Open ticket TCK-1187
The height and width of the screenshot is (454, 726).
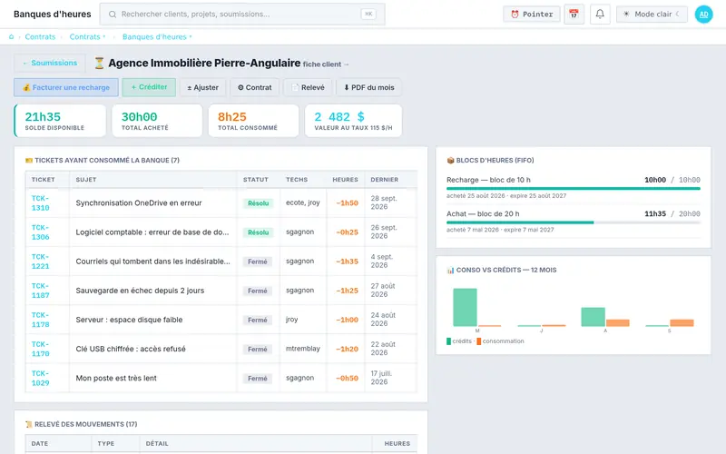(40, 291)
